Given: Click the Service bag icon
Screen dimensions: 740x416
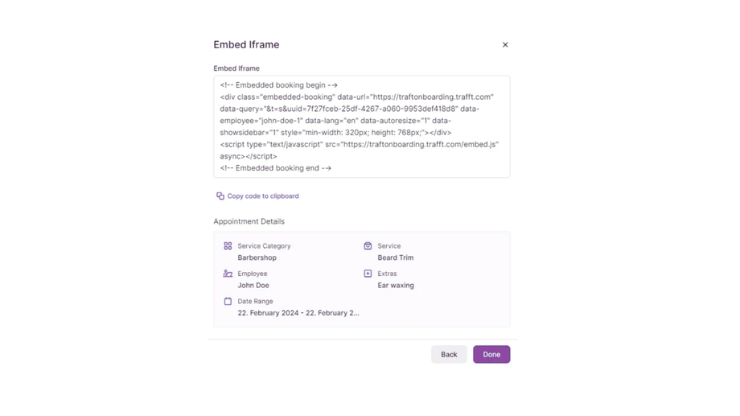Looking at the screenshot, I should tap(368, 246).
